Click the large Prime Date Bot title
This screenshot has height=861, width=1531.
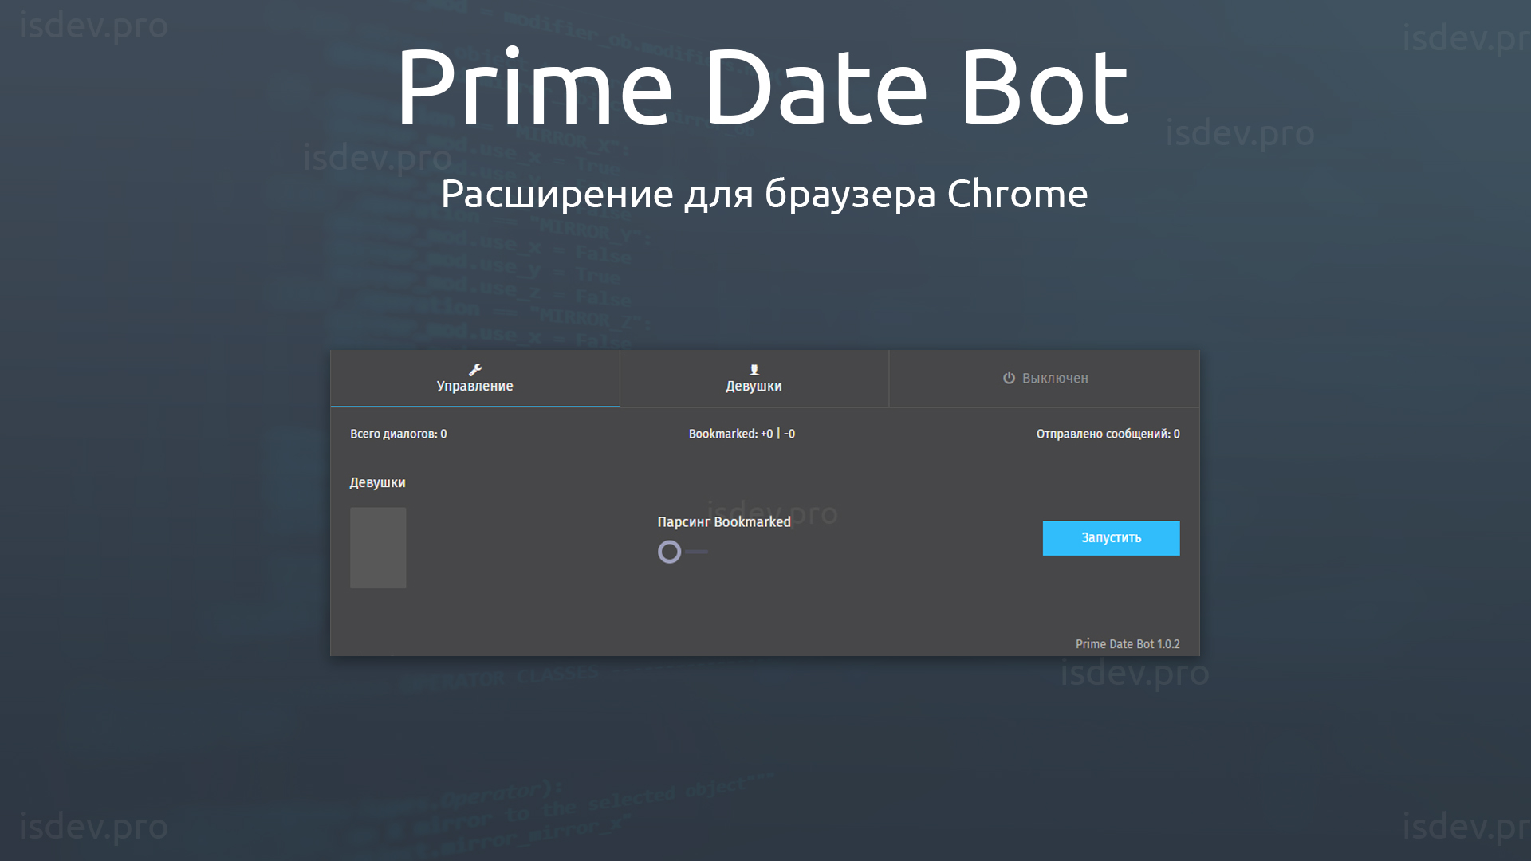pos(763,86)
